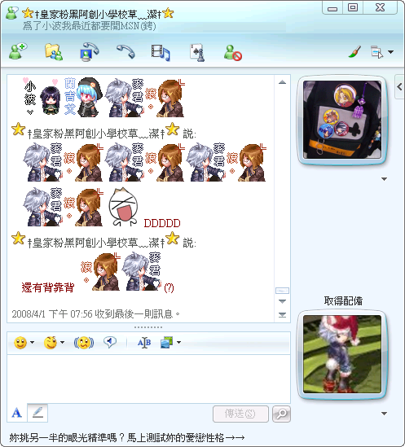Open the emoticon list dropdown arrow
The height and width of the screenshot is (447, 405).
point(33,342)
